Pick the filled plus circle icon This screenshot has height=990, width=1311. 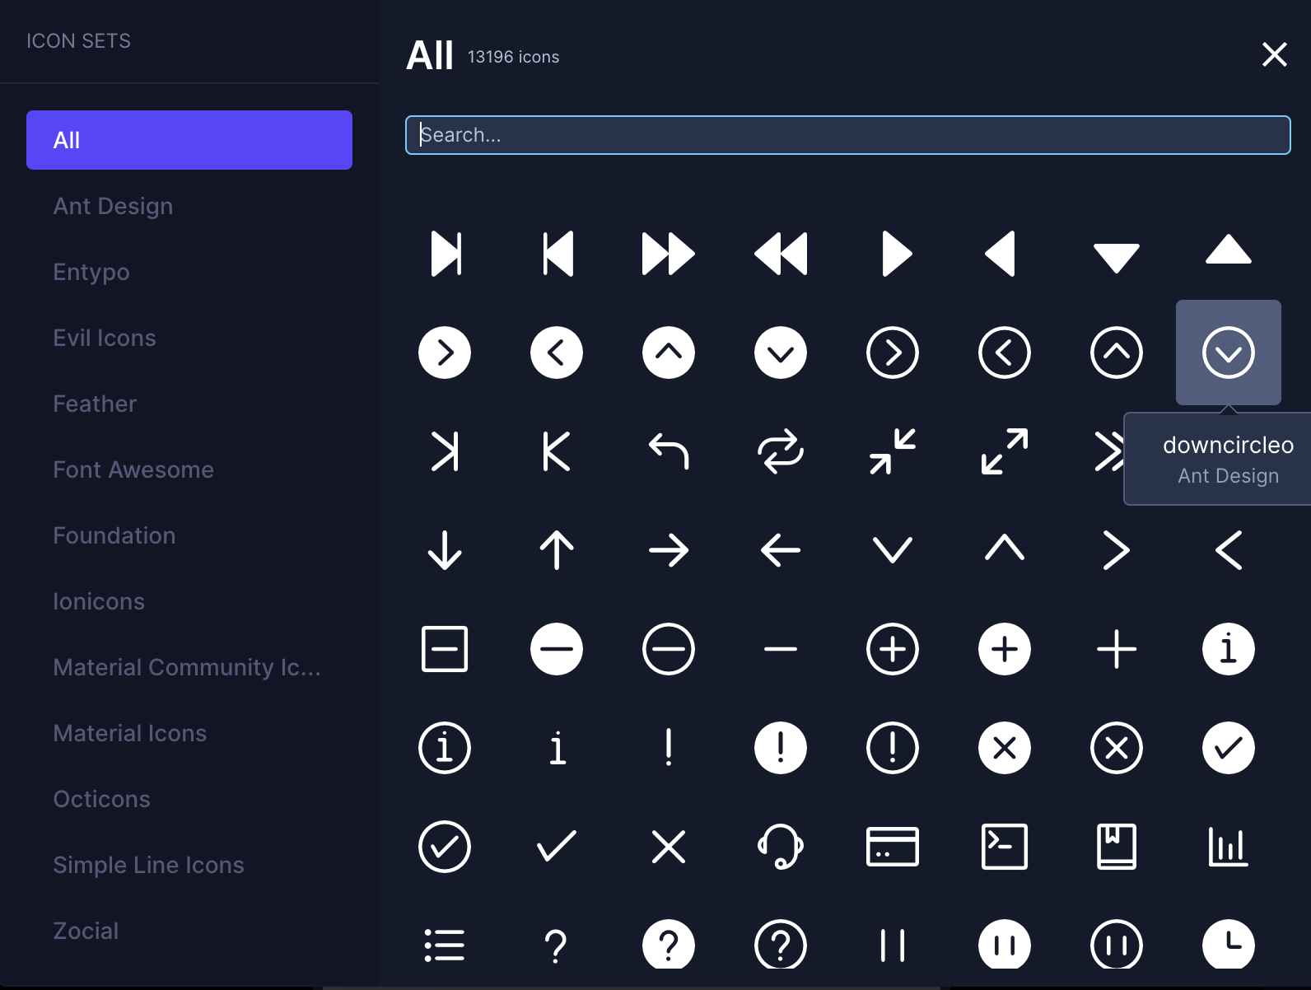pos(1004,649)
